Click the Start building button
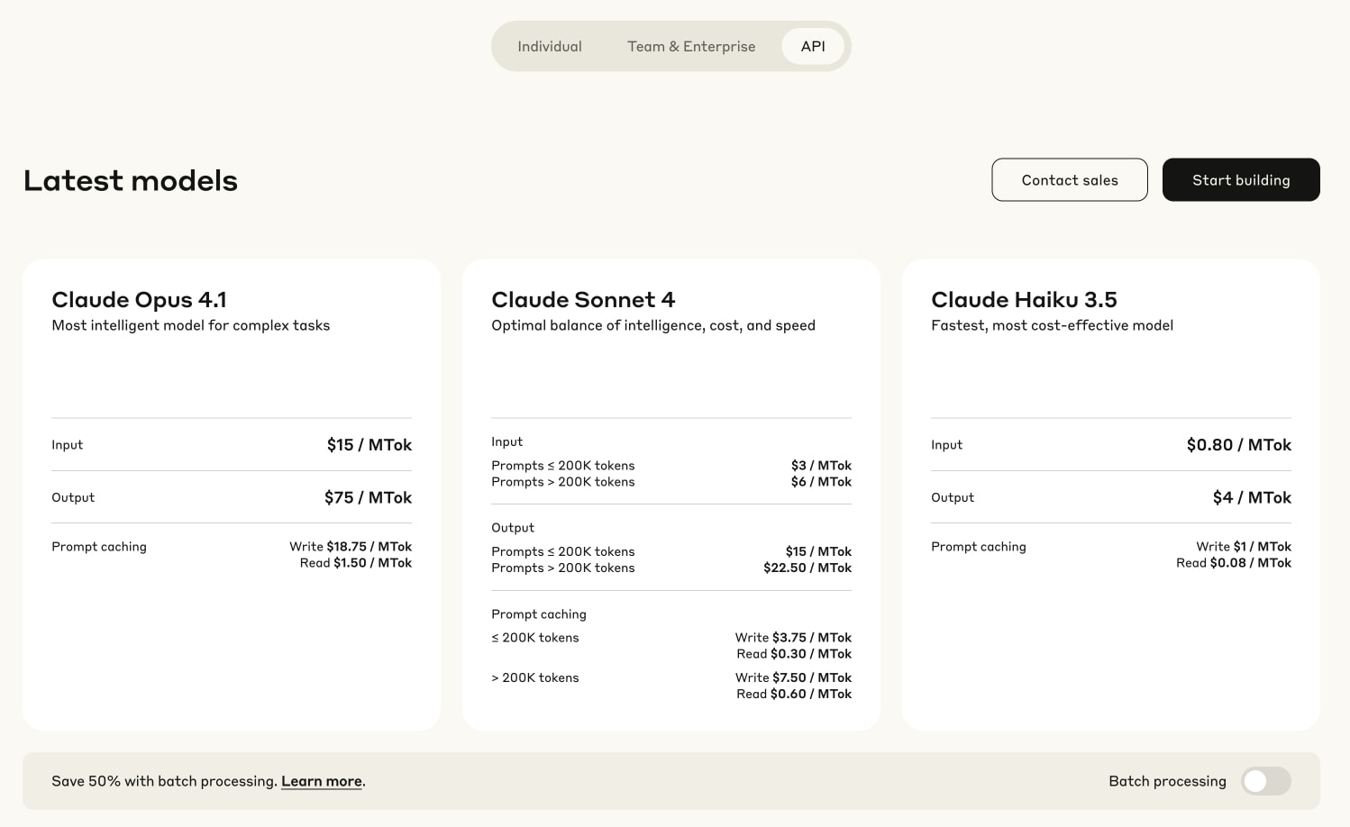This screenshot has width=1350, height=827. (1241, 180)
